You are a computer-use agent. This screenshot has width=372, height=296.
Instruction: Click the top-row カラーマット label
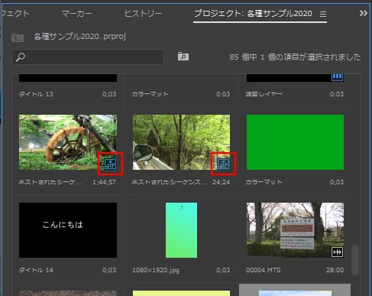pyautogui.click(x=150, y=94)
